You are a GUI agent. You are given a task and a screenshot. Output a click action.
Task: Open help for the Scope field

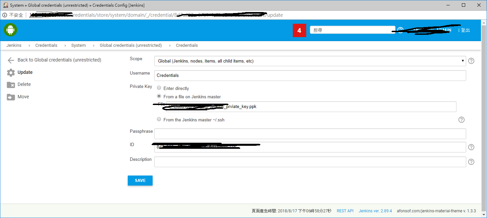(x=471, y=61)
